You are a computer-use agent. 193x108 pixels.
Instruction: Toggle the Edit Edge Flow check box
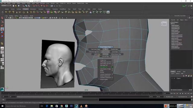(x=112, y=67)
